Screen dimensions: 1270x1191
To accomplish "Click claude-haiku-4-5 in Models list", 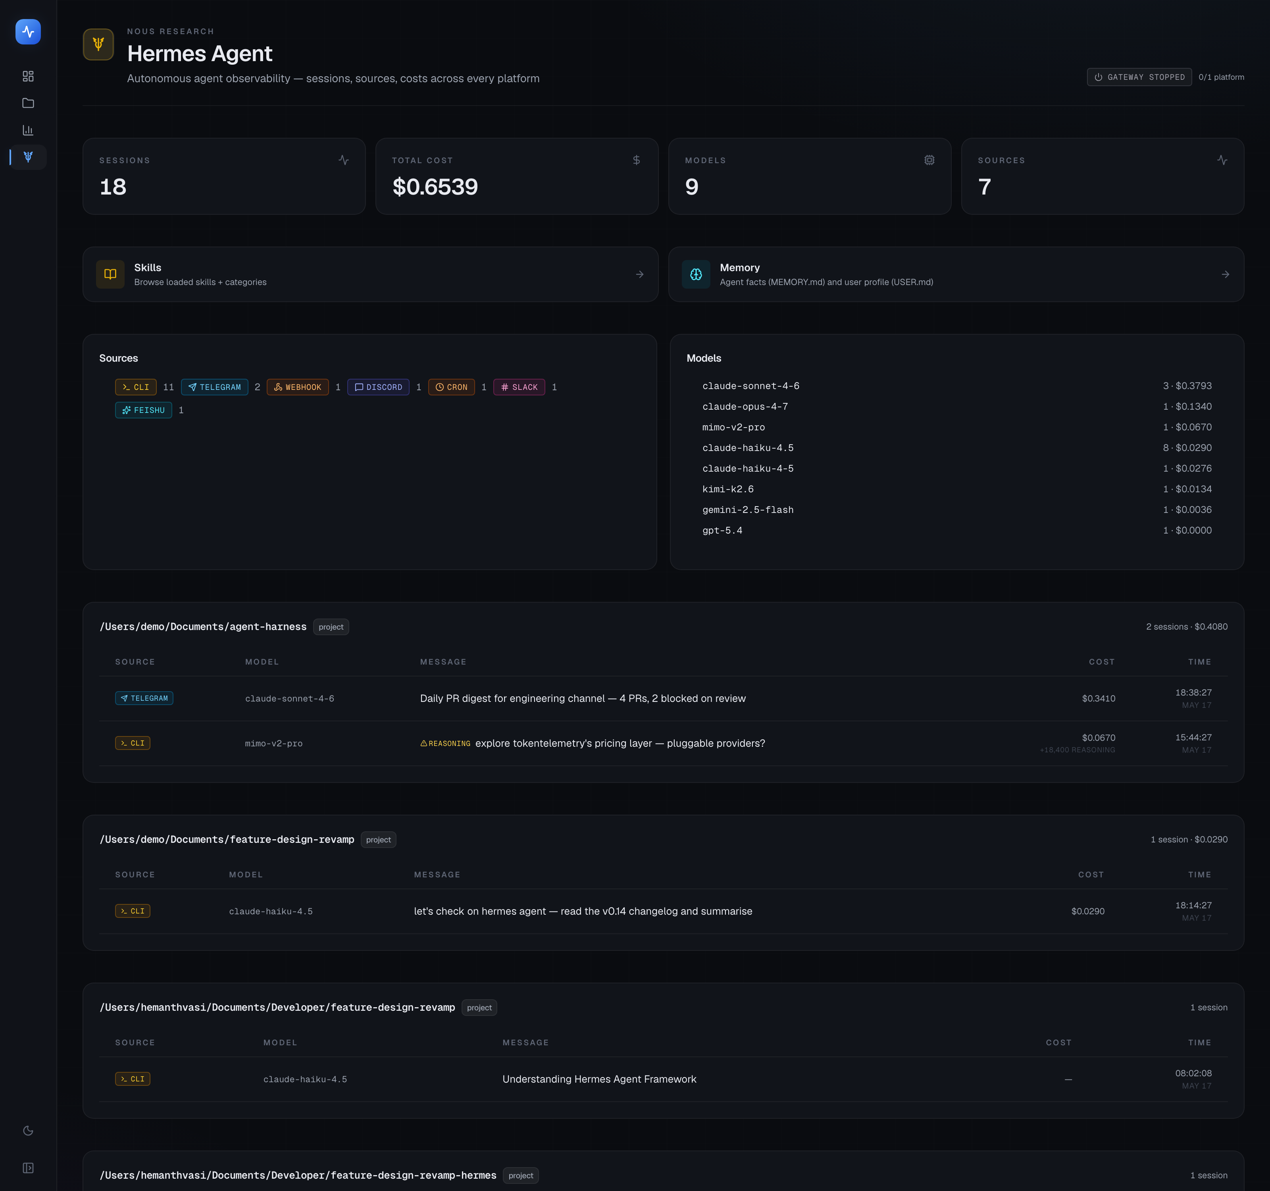I will point(748,468).
